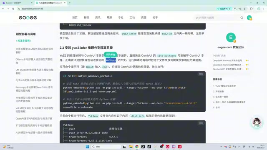
Task: Click the 关注本分类 follow link
Action: click(x=23, y=41)
